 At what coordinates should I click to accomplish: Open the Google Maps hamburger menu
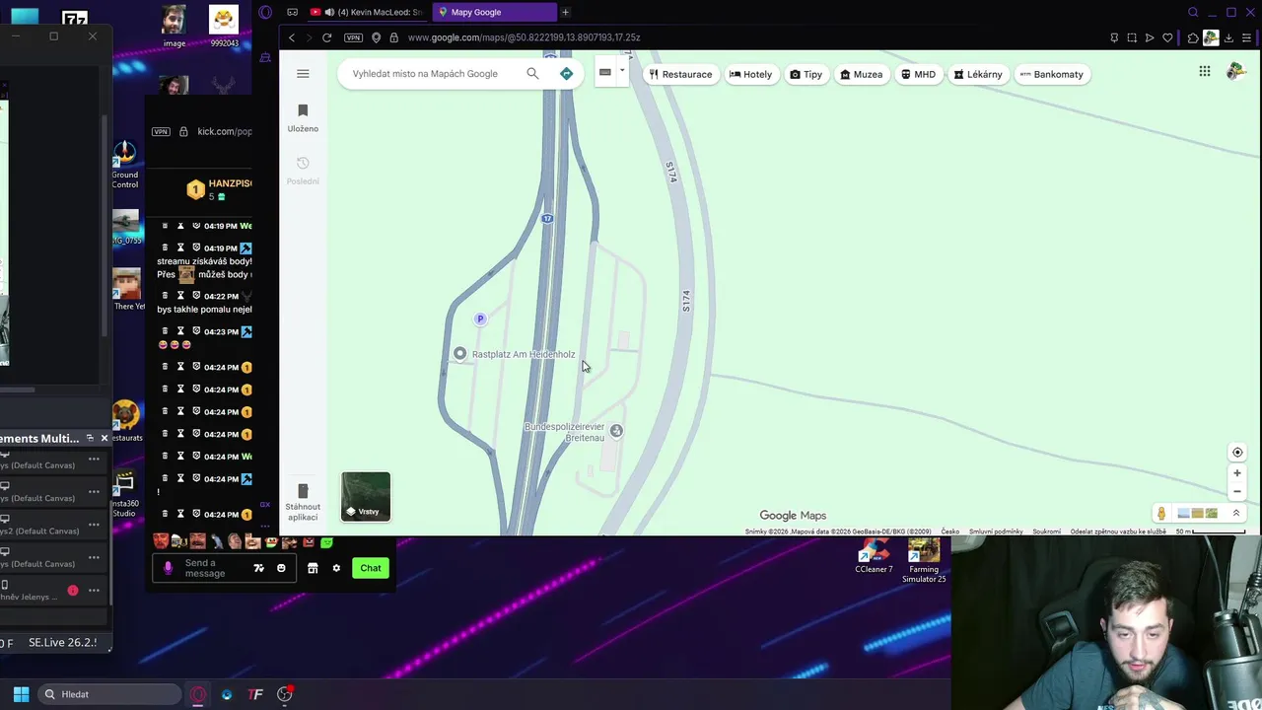[x=303, y=74]
